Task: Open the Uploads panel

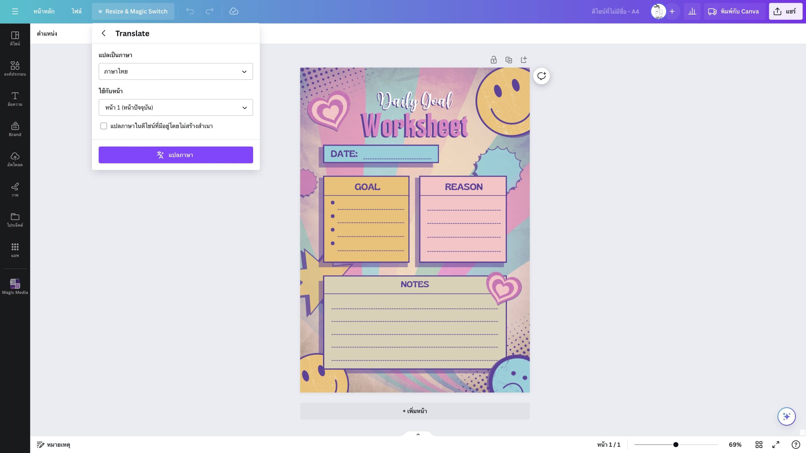Action: pyautogui.click(x=15, y=159)
